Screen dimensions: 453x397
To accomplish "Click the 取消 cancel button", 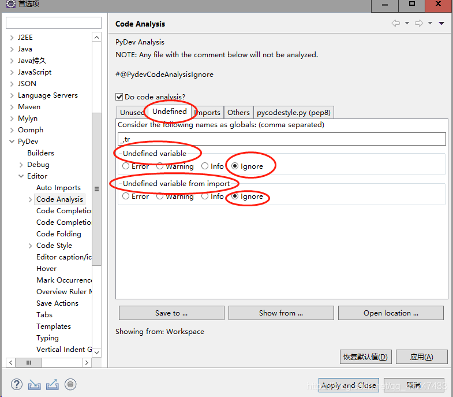I will pos(414,385).
